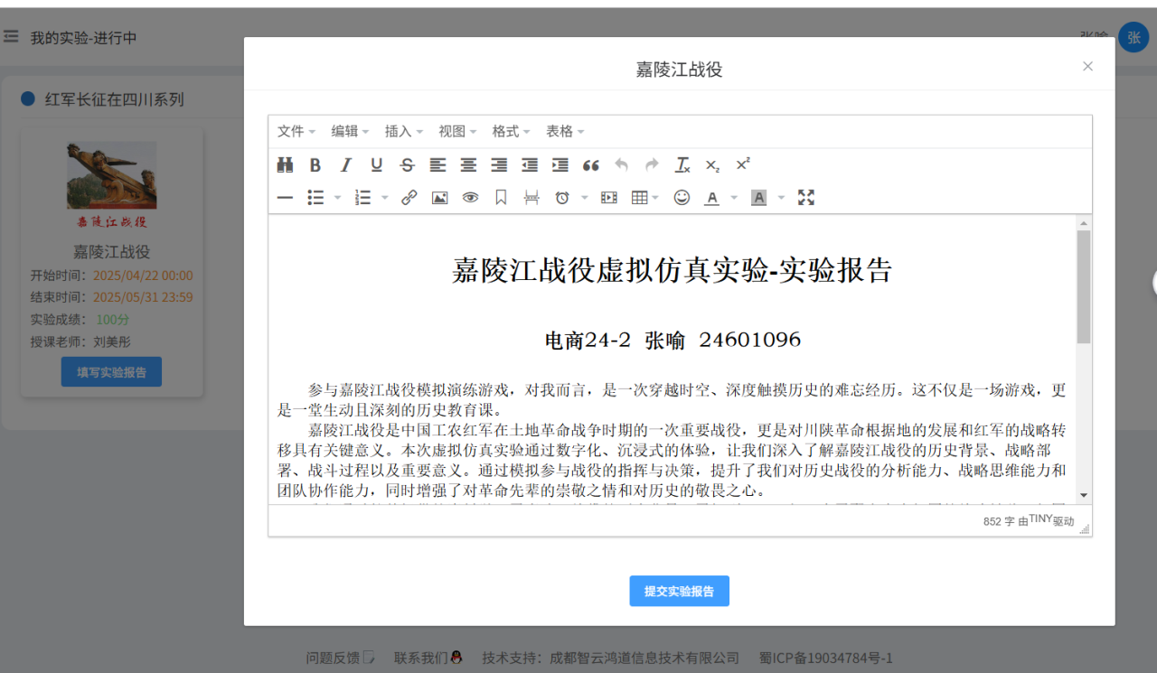Apply the text color A swatch
This screenshot has height=673, width=1157.
[x=712, y=198]
